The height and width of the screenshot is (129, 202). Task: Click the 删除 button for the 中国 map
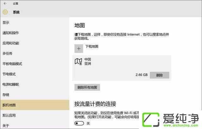coord(159,75)
